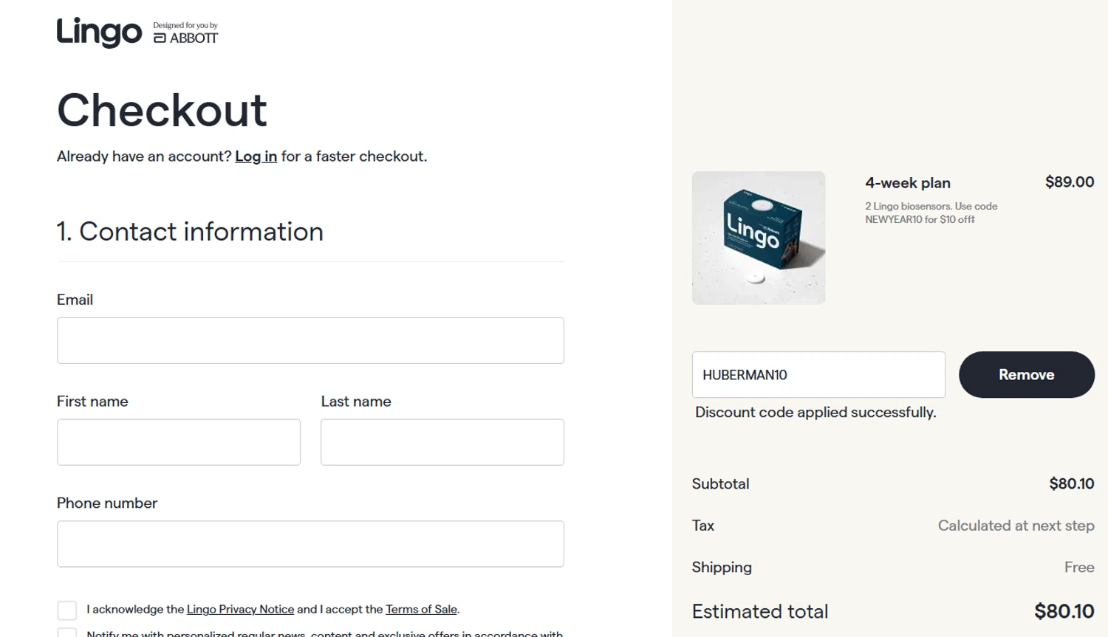Image resolution: width=1108 pixels, height=637 pixels.
Task: Focus the Email input field
Action: 310,340
